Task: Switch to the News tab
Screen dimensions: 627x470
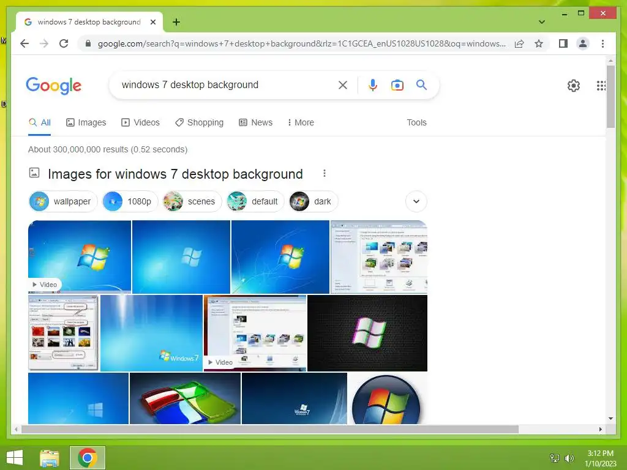Action: [255, 122]
